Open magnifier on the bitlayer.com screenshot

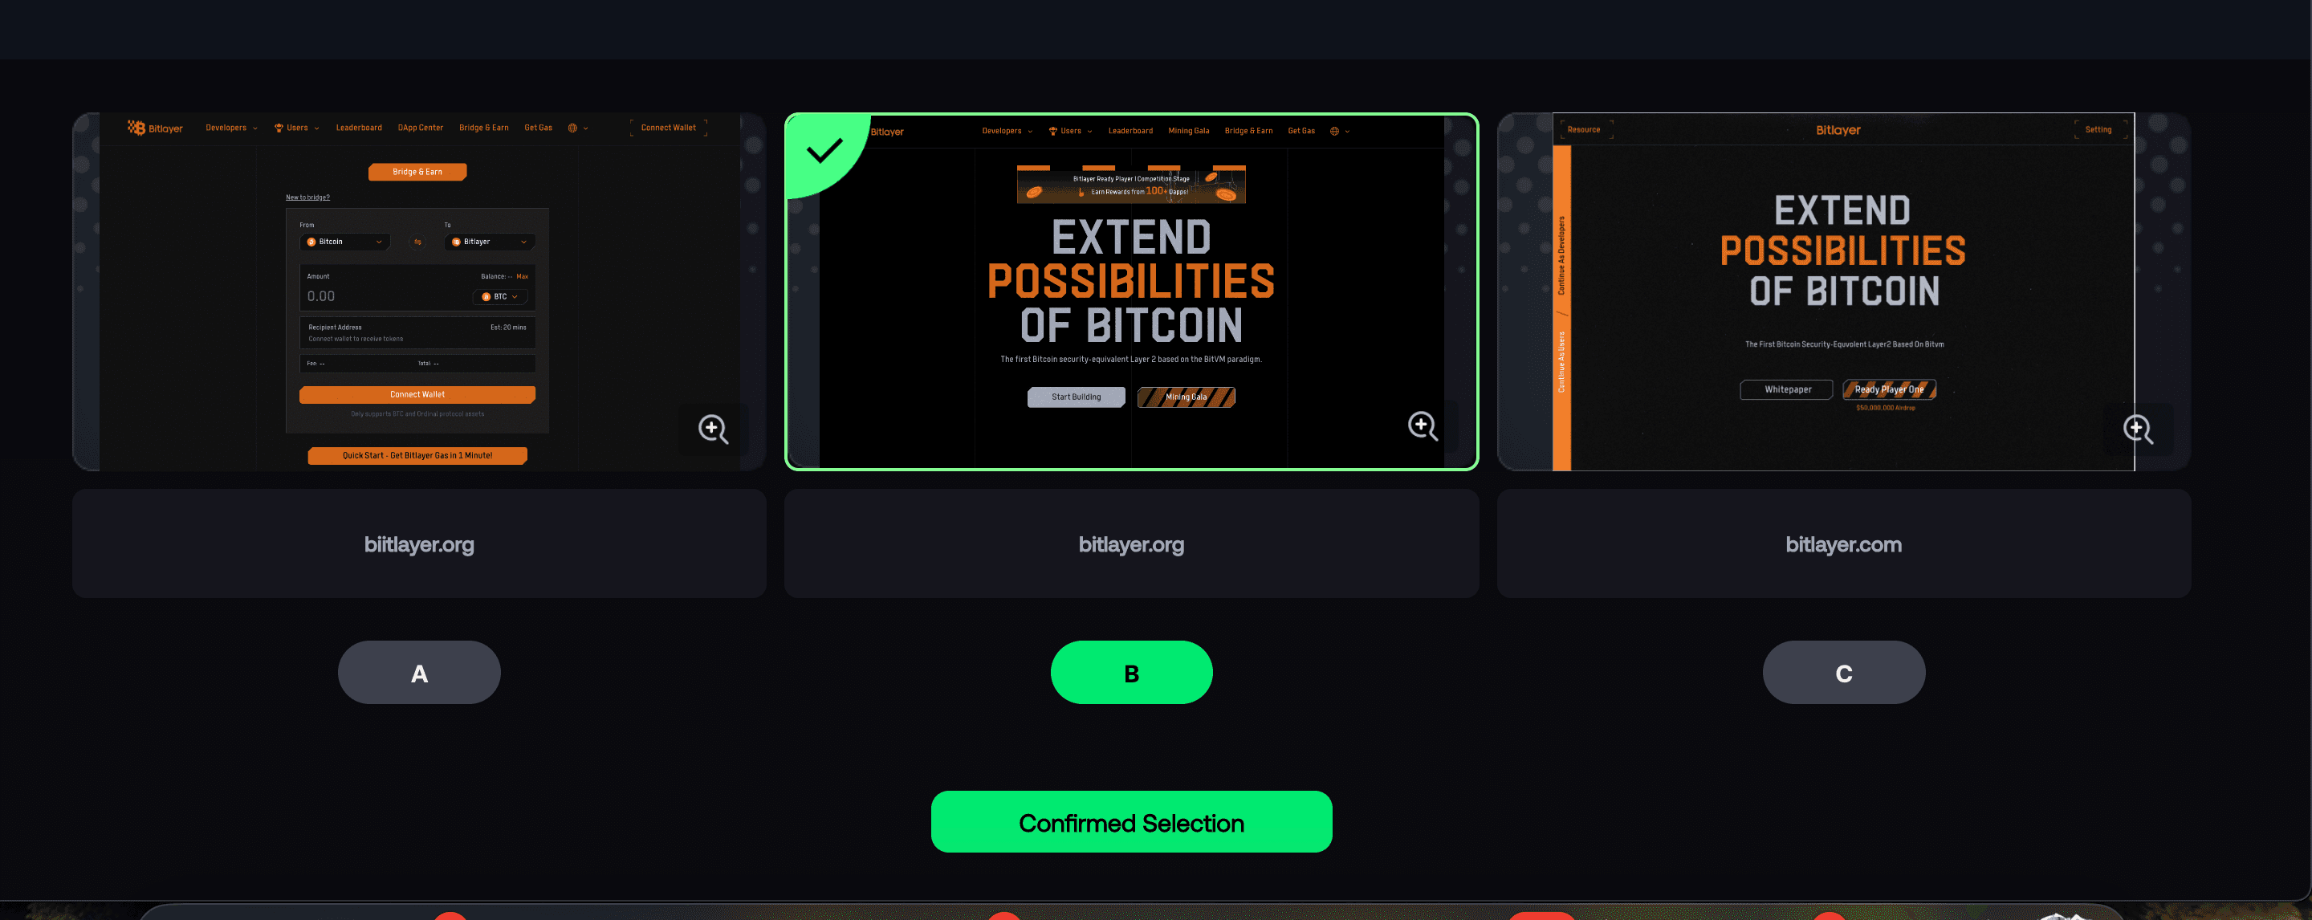coord(2138,429)
